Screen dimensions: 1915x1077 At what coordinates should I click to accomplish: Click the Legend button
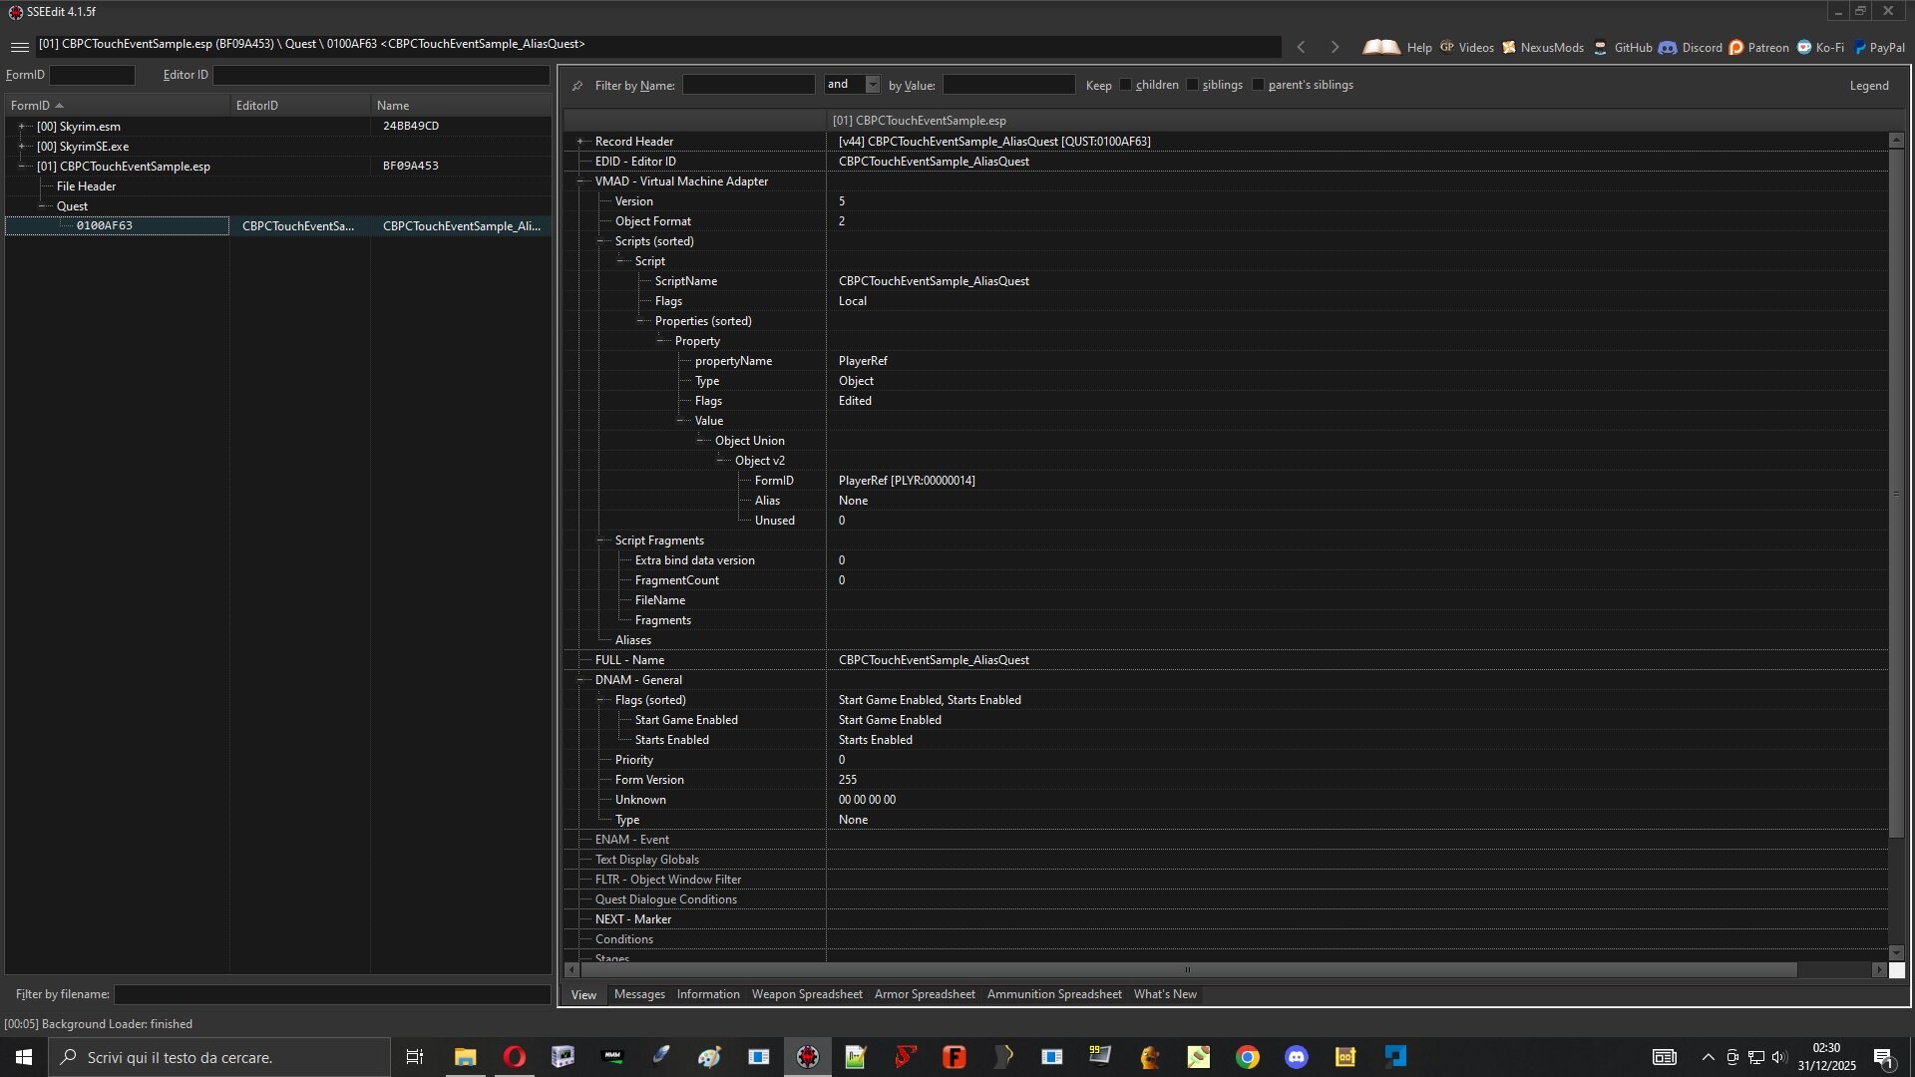coord(1869,86)
